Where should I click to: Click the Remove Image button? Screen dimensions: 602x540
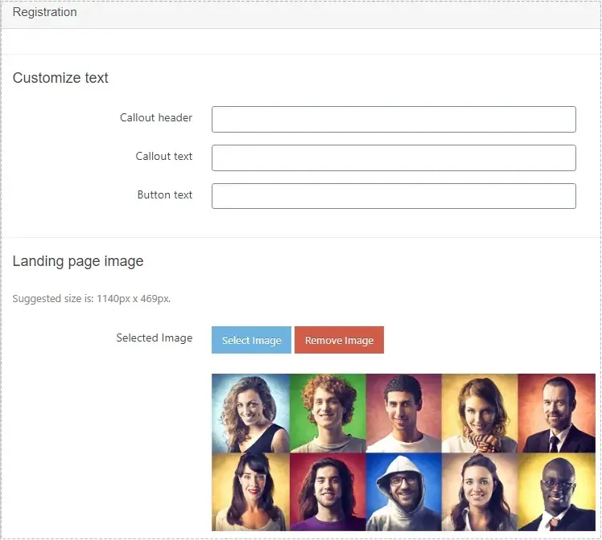tap(339, 340)
